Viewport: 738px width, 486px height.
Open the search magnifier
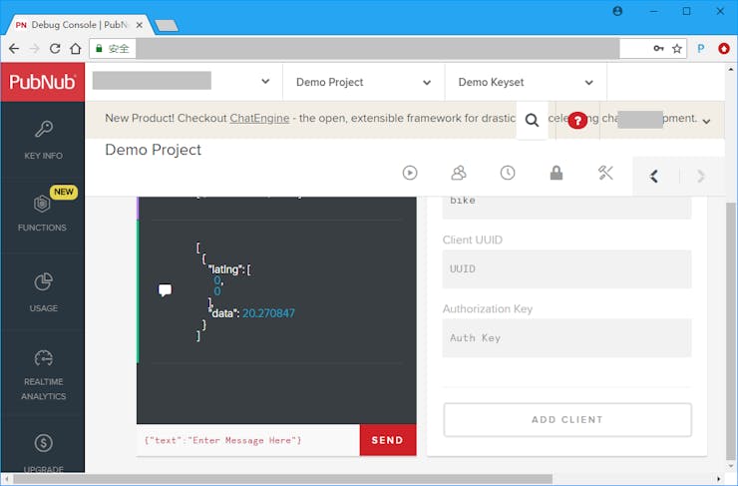pos(532,121)
